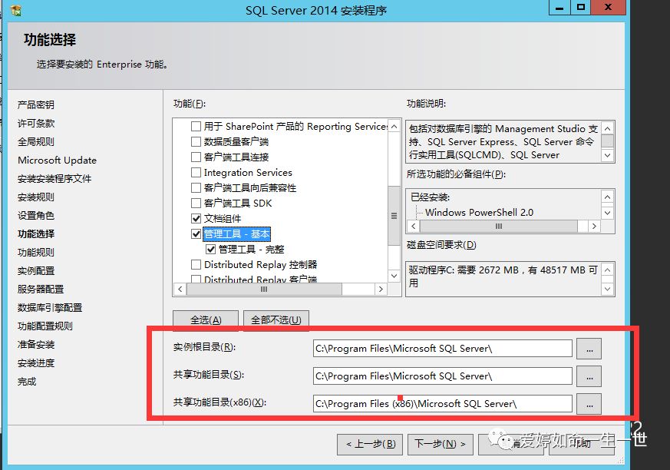Click the SQL Server setup title bar icon

[16, 10]
